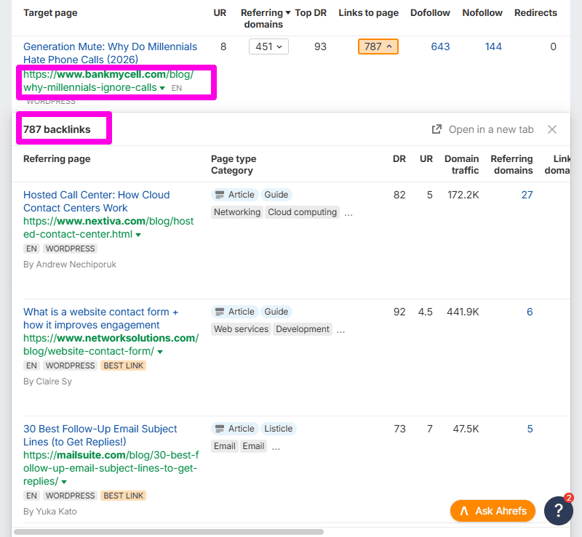Screen dimensions: 582x537
Task: Click author By Yuka Kato
Action: [x=50, y=512]
